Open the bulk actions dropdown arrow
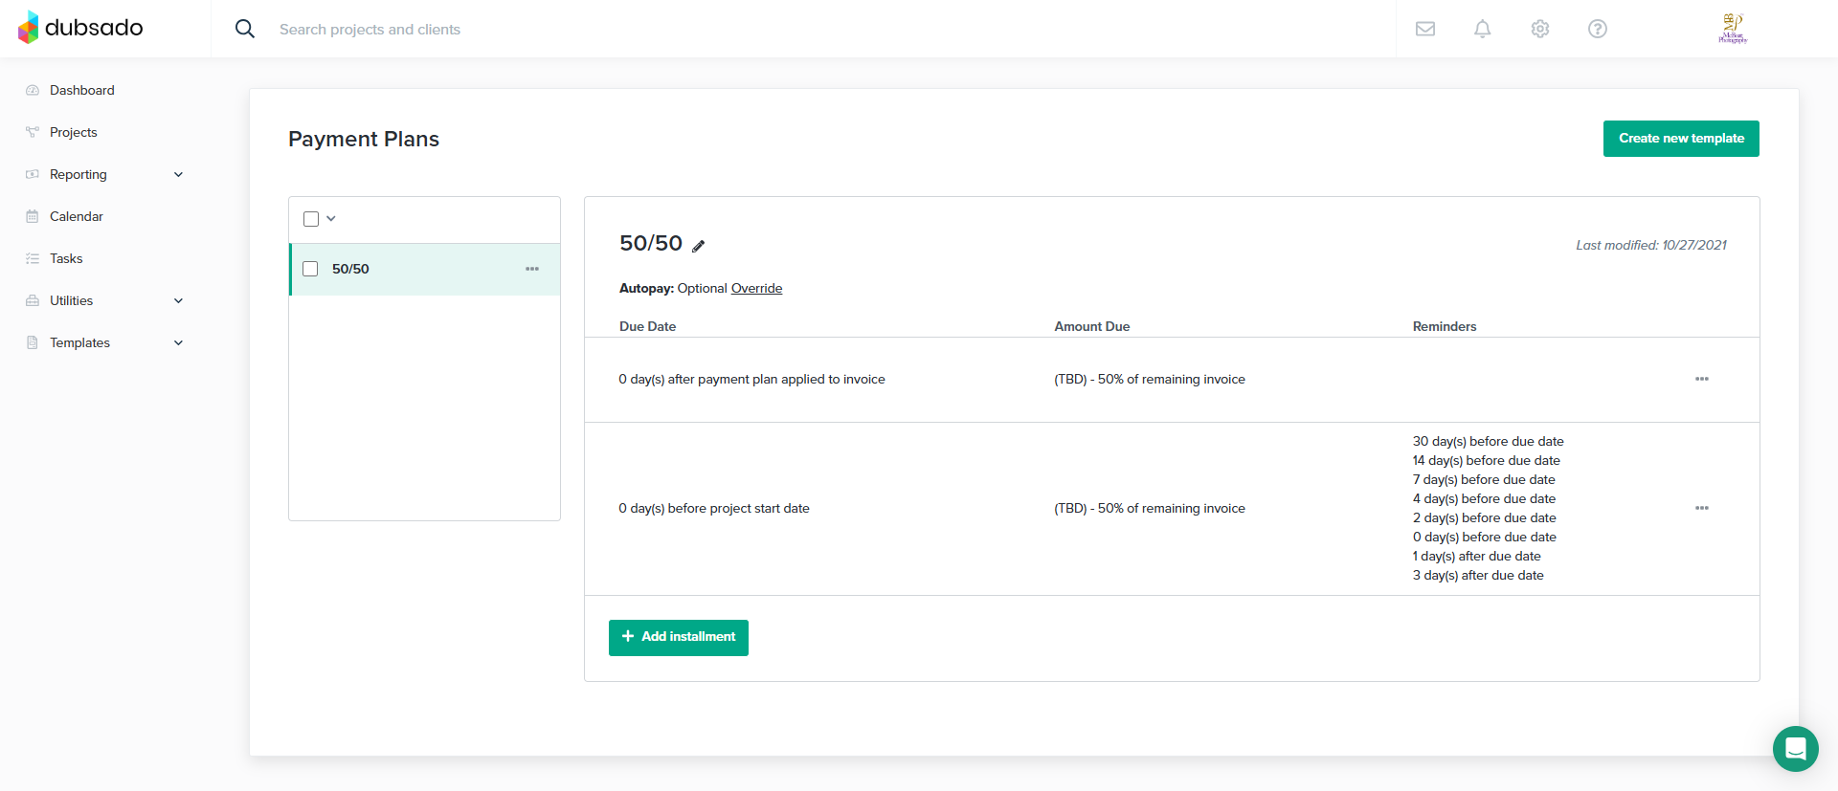 click(x=331, y=219)
